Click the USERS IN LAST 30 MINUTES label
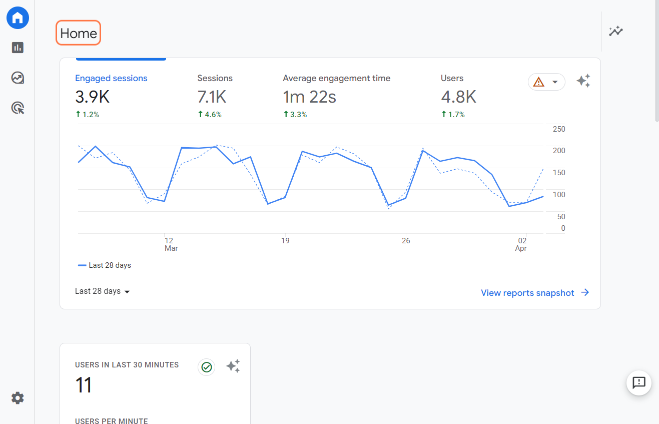The height and width of the screenshot is (424, 659). (x=127, y=365)
